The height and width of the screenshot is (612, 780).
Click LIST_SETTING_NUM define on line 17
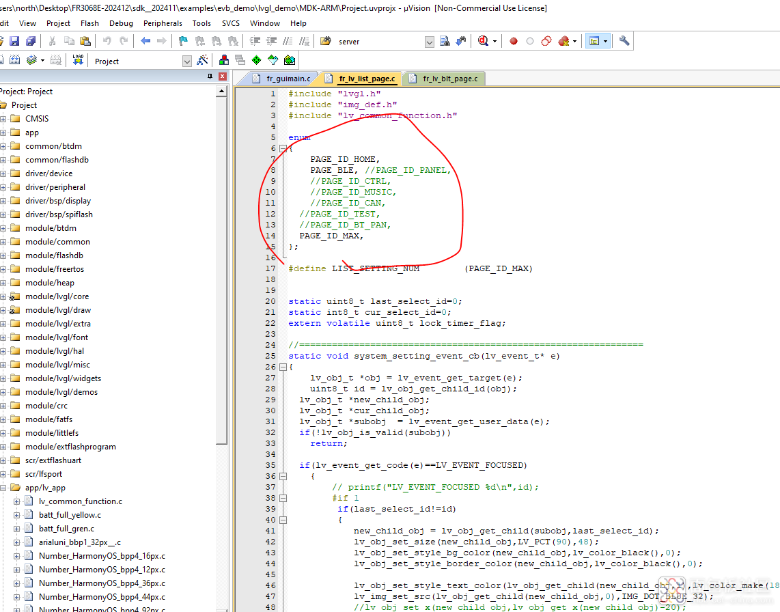(376, 268)
